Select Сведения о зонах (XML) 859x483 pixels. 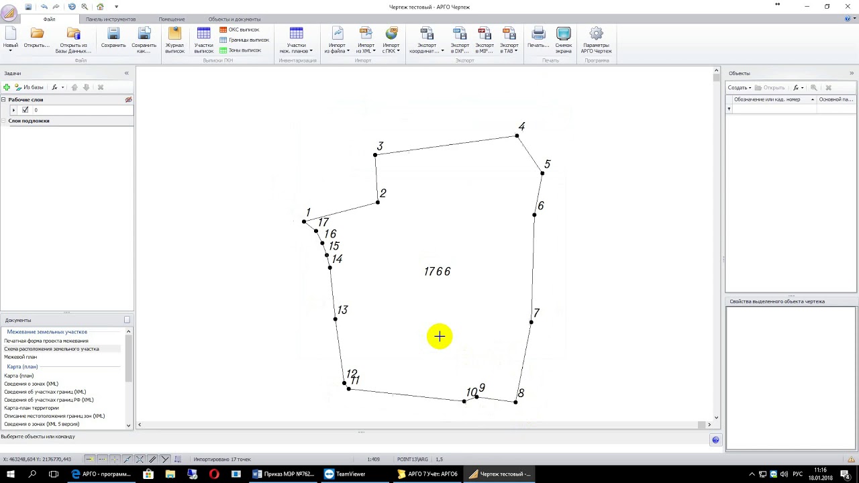point(31,384)
